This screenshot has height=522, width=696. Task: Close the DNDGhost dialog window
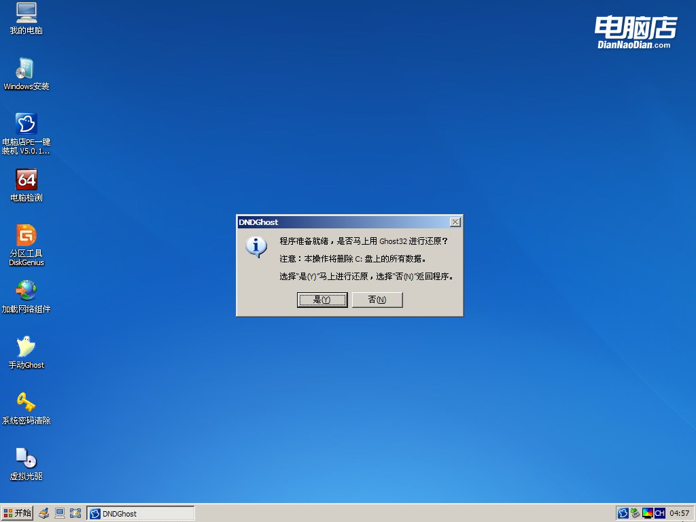click(455, 222)
